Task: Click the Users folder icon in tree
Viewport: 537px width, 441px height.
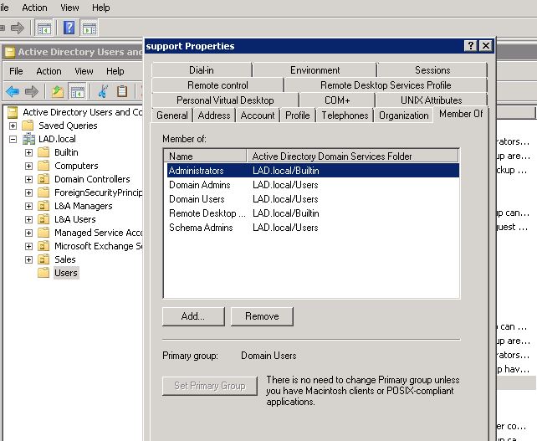Action: pos(43,273)
